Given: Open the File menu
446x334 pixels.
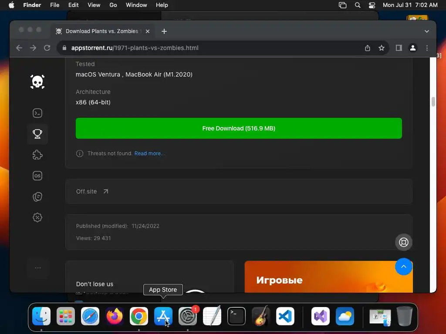Looking at the screenshot, I should tap(54, 5).
